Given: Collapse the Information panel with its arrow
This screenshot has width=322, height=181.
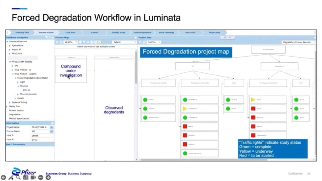Looking at the screenshot, I should (52, 123).
